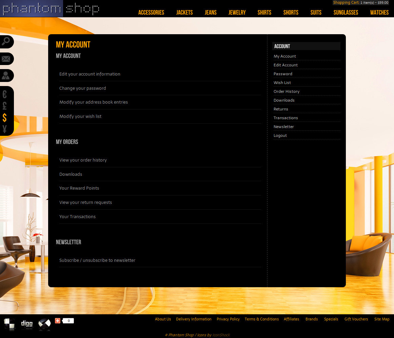
Task: Go to the Phantom Shop logo homepage
Action: pos(51,8)
